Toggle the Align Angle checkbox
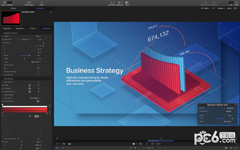The image size is (240, 150). point(38,82)
